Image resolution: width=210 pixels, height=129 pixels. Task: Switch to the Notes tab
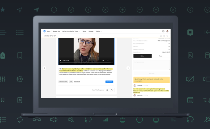[143, 56]
